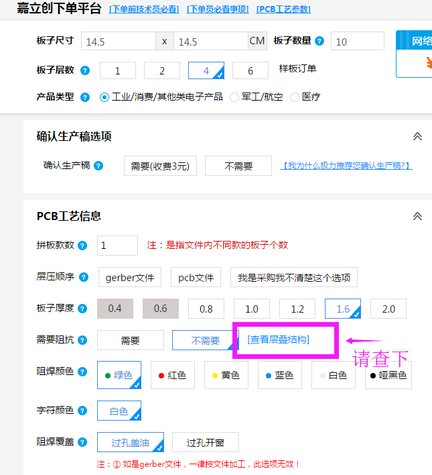Click help icon beside 板子层数
This screenshot has height=475, width=432.
coord(85,70)
